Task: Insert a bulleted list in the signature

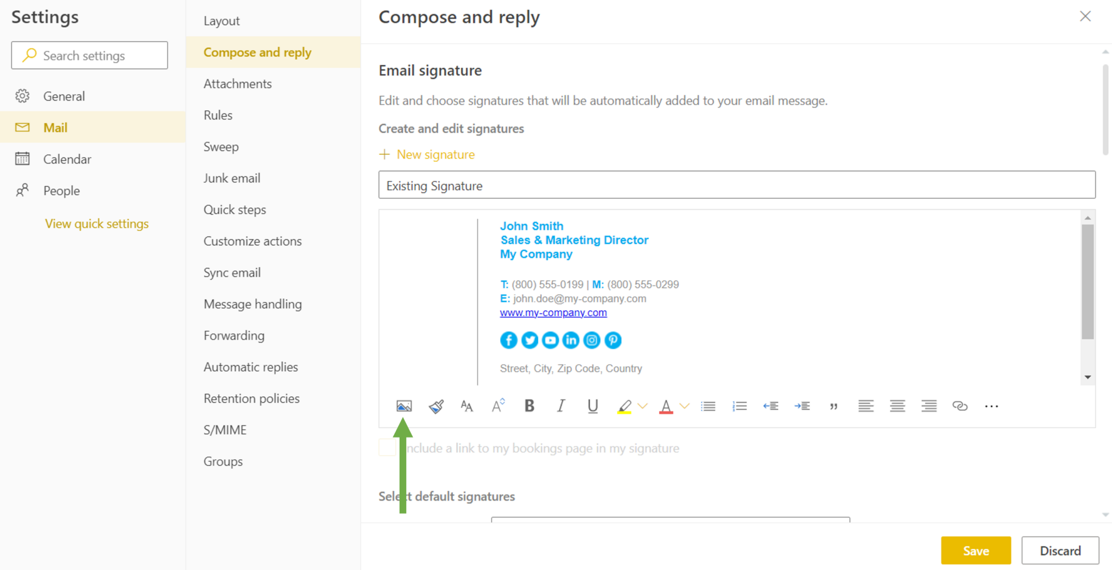Action: point(708,406)
